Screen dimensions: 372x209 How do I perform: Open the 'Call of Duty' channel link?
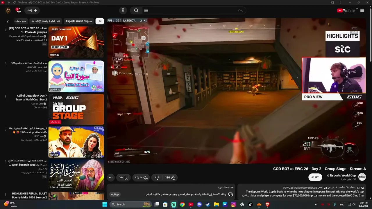37,104
